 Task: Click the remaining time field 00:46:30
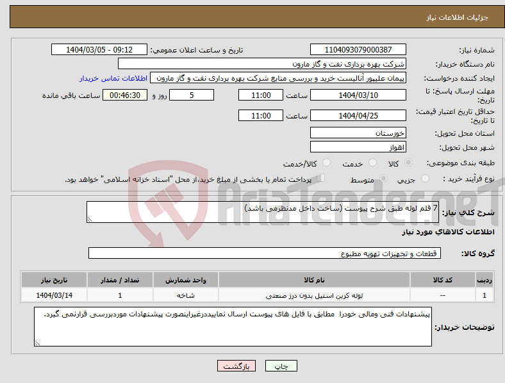[x=125, y=95]
